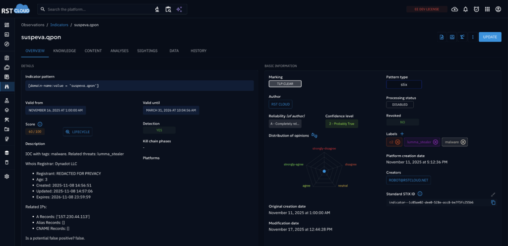Viewport: 508px width, 246px height.
Task: Click the user profile avatar icon
Action: click(x=498, y=9)
